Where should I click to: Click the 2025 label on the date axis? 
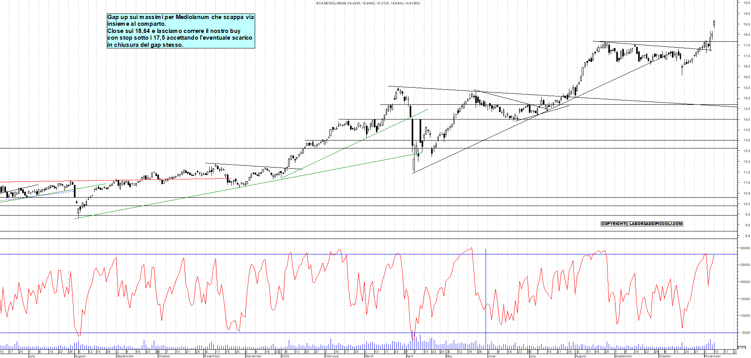point(285,356)
